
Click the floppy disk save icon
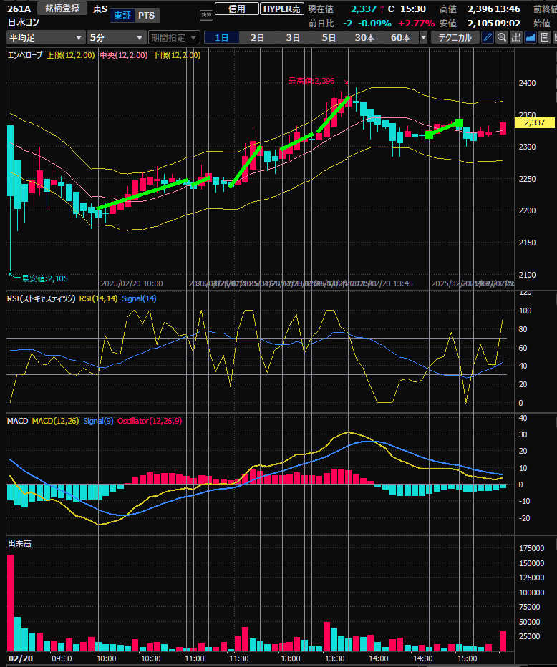click(545, 37)
